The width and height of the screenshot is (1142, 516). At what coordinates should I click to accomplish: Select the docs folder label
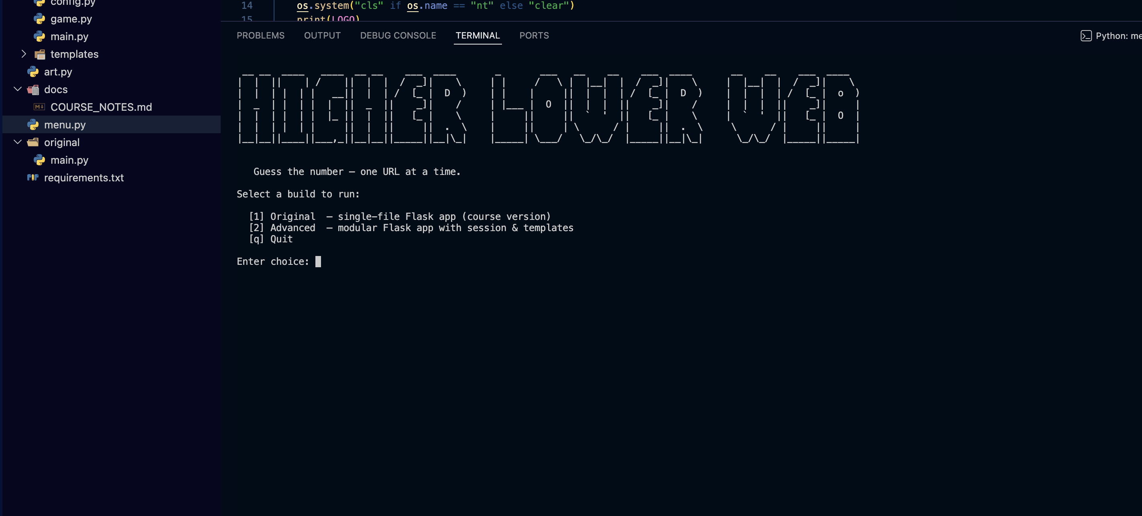[56, 89]
